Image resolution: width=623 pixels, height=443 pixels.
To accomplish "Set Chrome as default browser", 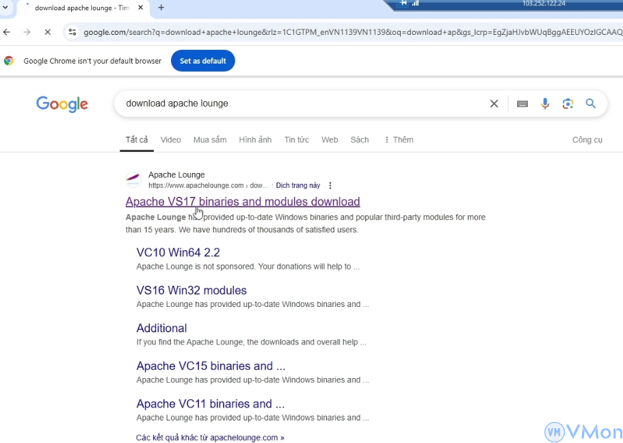I will point(202,61).
